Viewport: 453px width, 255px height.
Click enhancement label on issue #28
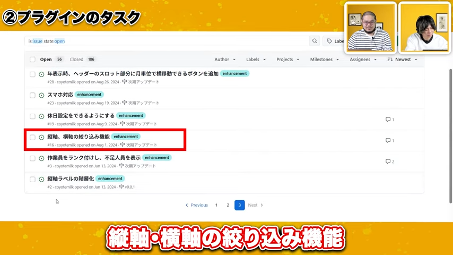pyautogui.click(x=234, y=73)
